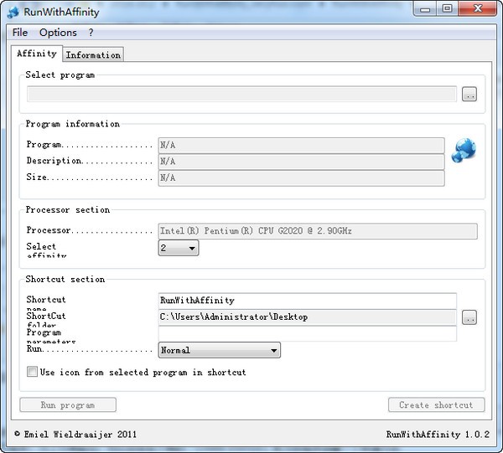Click the Shortcut name input field
503x453 pixels.
pos(308,301)
